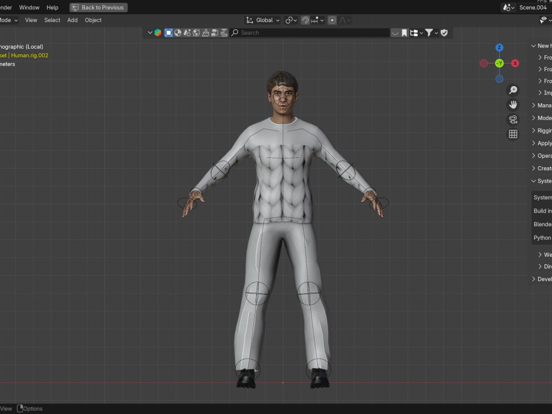Screen dimensions: 552x414
Task: Click the hand pan navigation button
Action: (513, 105)
